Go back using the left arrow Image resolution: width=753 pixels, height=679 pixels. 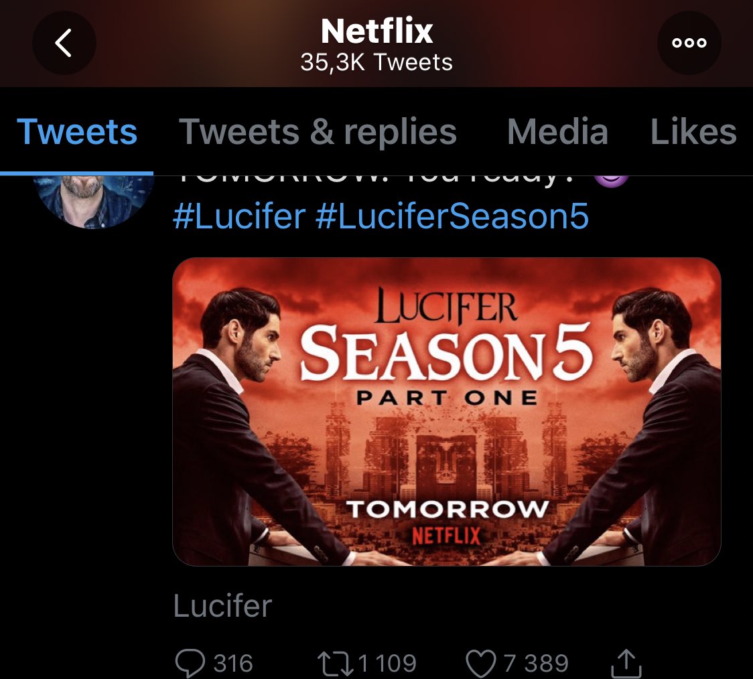[64, 44]
